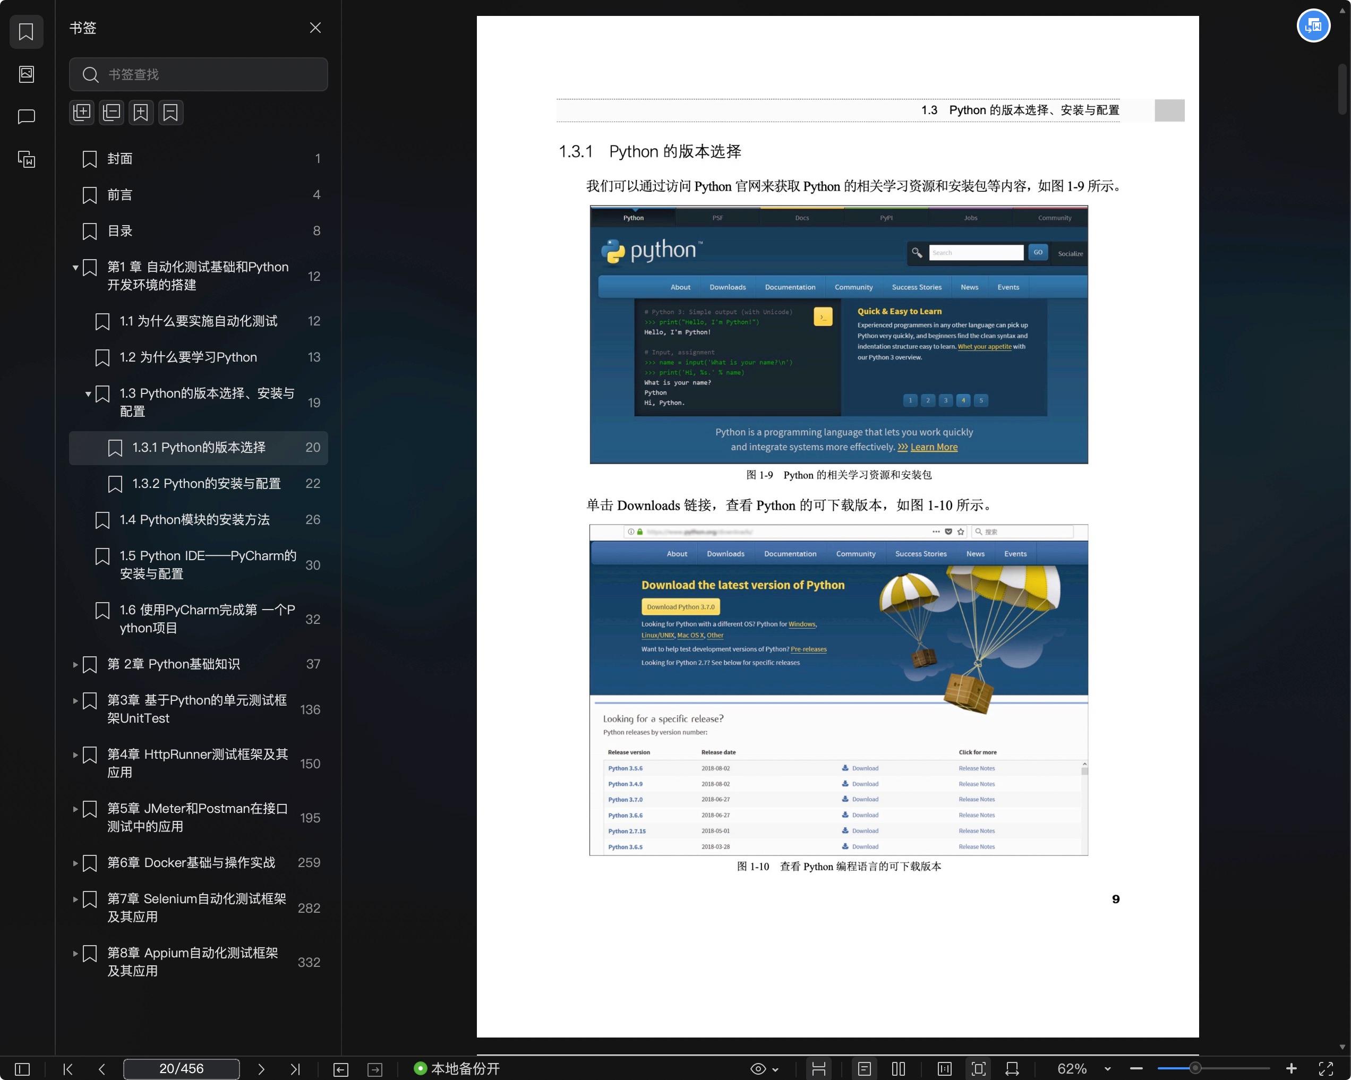Go to 1.1 为什么要实施自动化测试

coord(198,321)
